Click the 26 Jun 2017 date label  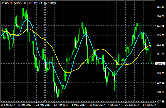[132, 105]
